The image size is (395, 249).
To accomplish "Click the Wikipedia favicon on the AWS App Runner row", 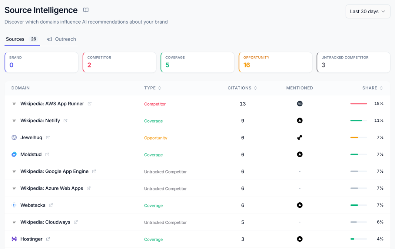I will (14, 103).
